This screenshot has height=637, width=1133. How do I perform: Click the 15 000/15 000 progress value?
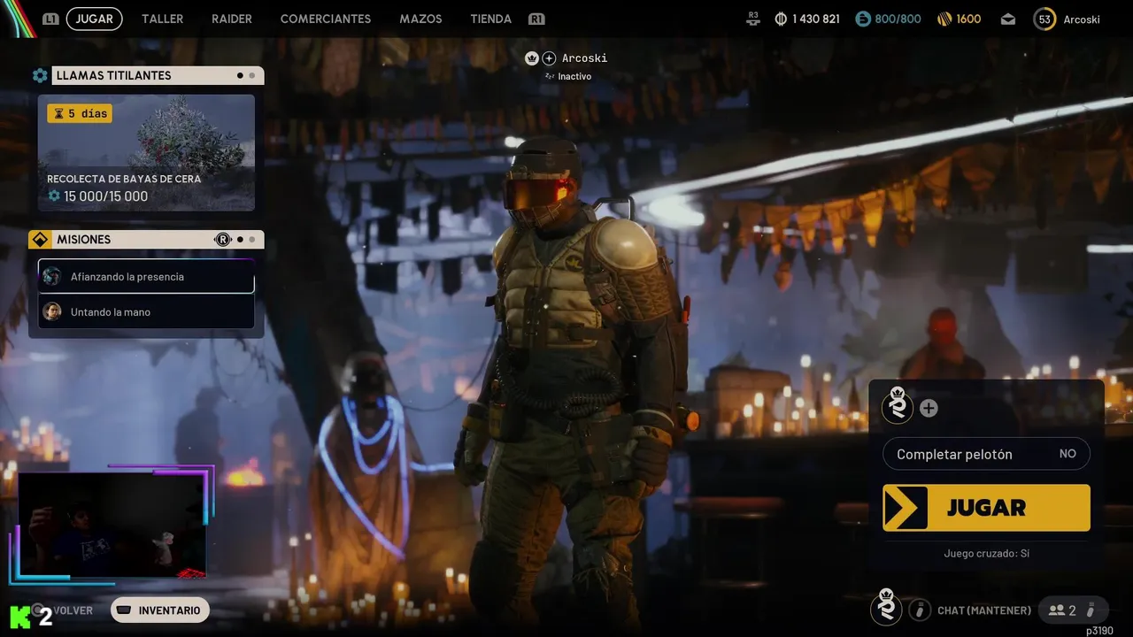tap(105, 196)
